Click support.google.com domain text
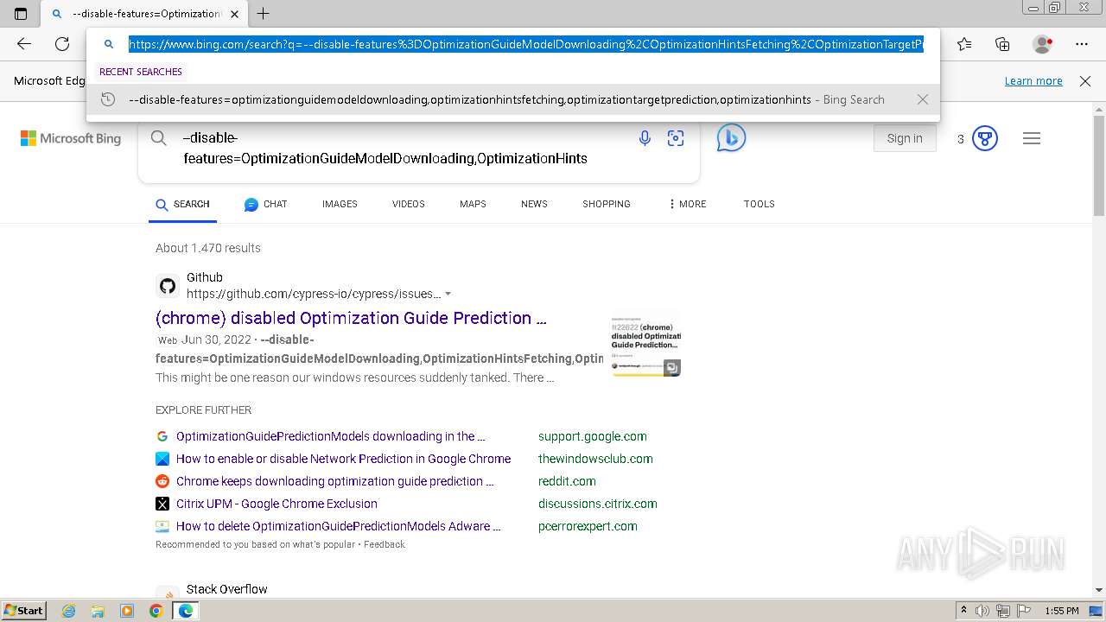The image size is (1106, 622). click(592, 436)
